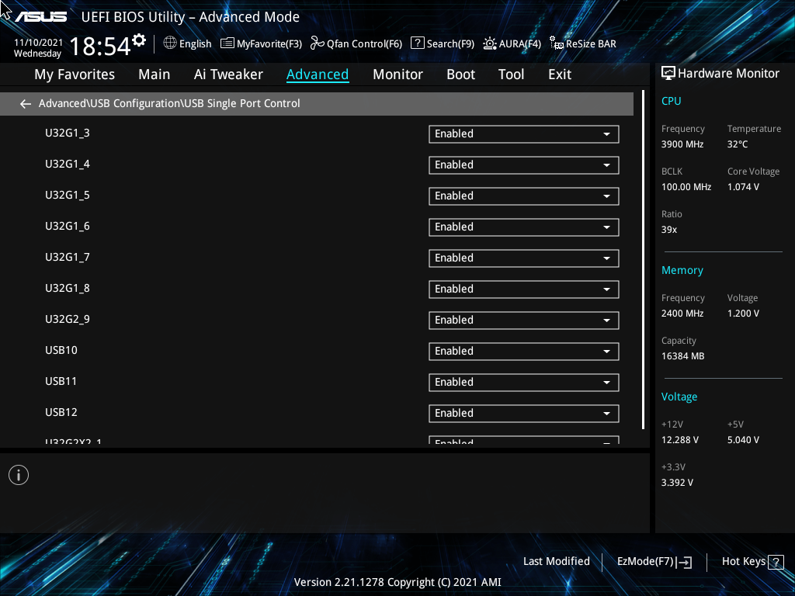Viewport: 795px width, 596px height.
Task: Click the settings list vertical scrollbar
Action: (x=643, y=259)
